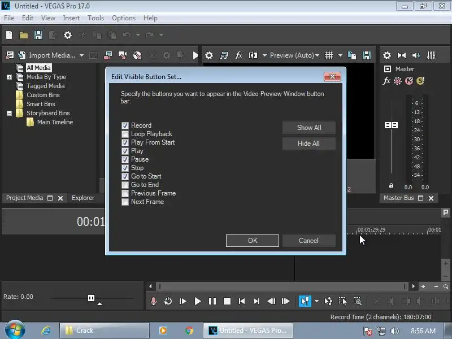Select Main Timeline storyboard bin
452x339 pixels.
(x=55, y=122)
